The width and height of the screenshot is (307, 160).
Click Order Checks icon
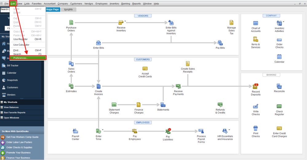point(279,40)
